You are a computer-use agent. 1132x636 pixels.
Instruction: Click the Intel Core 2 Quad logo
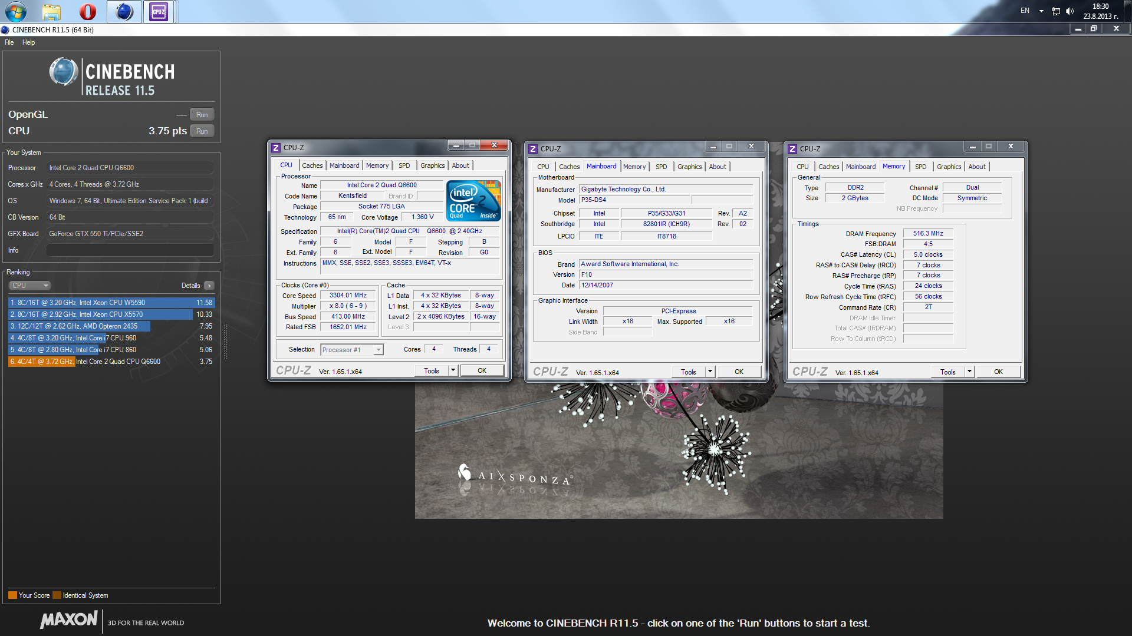(x=474, y=200)
